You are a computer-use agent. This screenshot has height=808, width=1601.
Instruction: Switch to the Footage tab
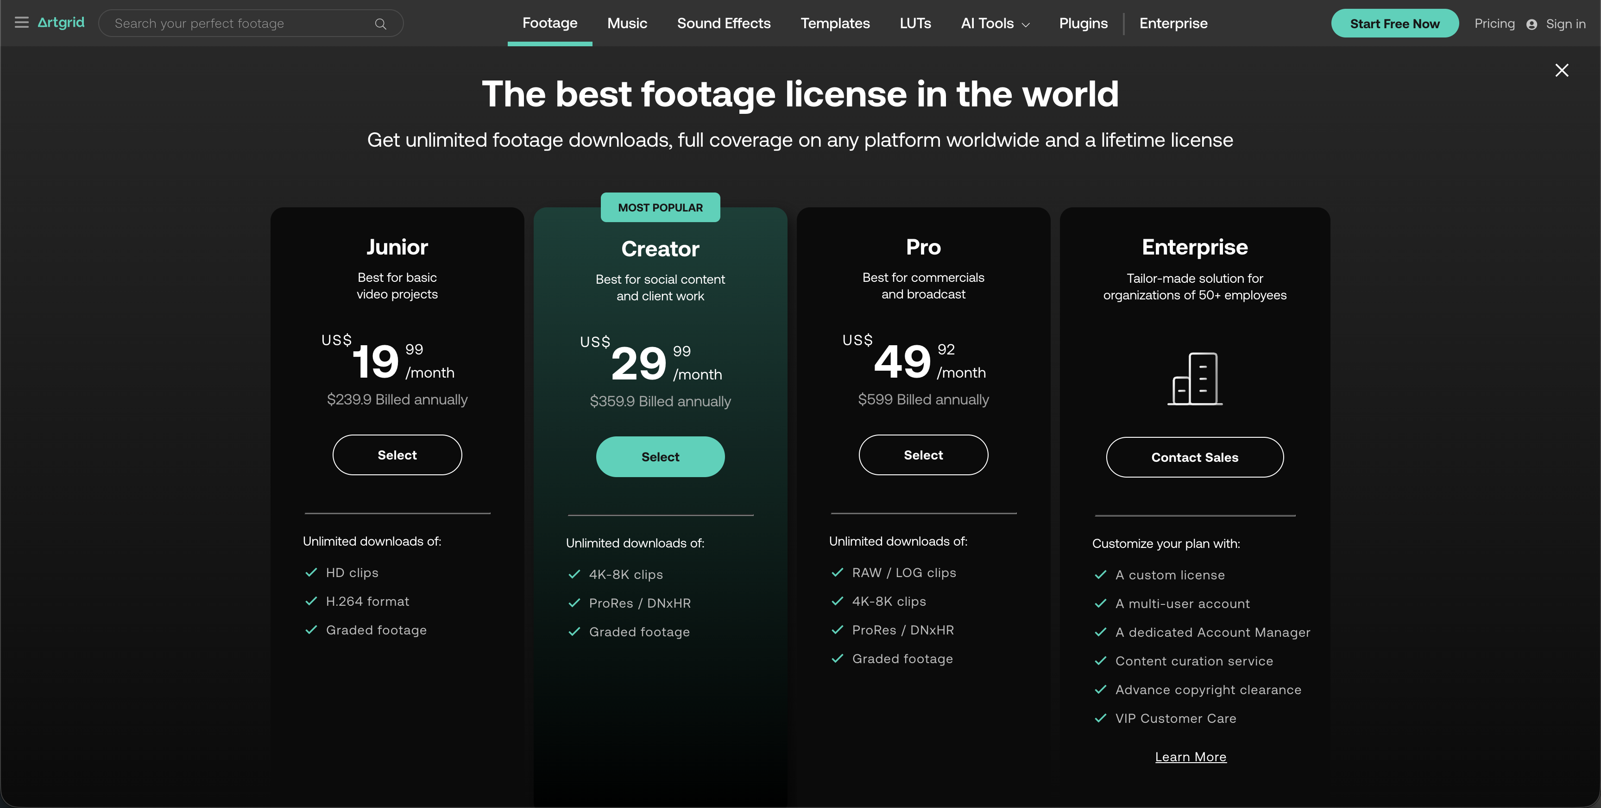coord(550,23)
